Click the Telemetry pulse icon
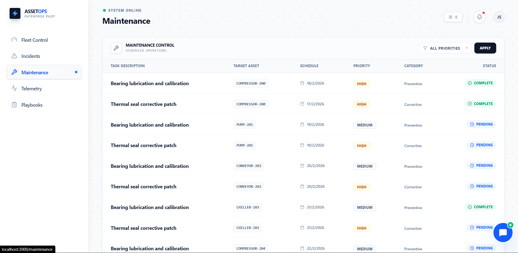This screenshot has height=253, width=518. [x=14, y=88]
